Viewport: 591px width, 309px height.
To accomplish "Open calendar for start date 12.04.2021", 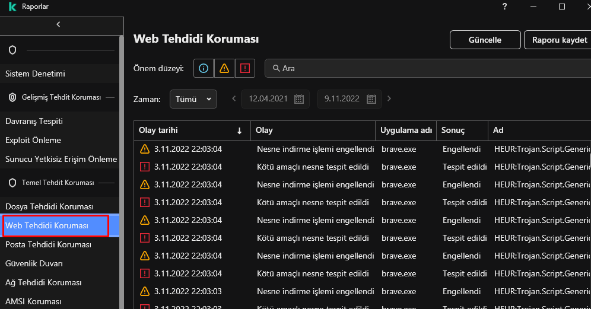I will [299, 99].
